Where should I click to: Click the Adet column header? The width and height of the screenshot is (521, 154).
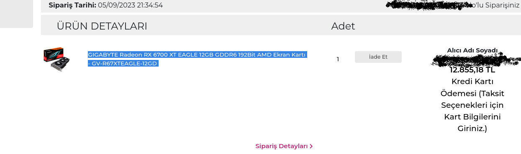tap(343, 26)
